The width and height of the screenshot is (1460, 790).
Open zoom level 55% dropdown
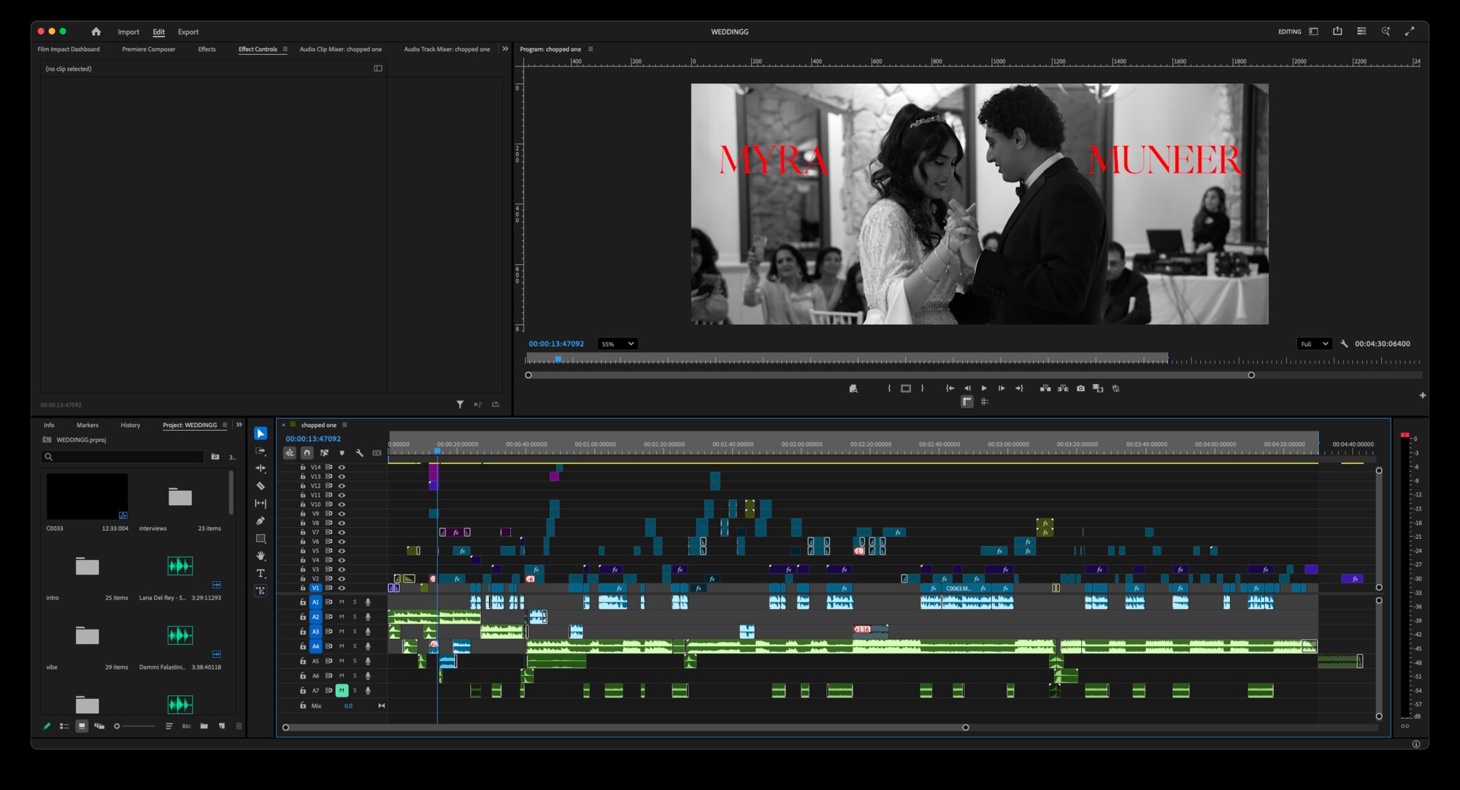pos(617,344)
